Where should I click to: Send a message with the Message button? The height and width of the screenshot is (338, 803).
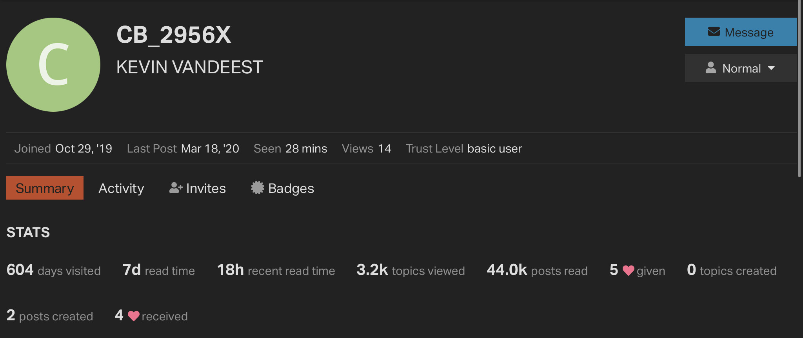[x=741, y=32]
